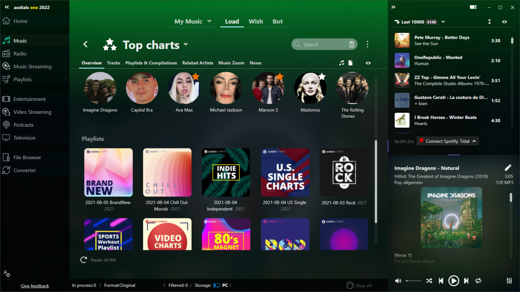Expand the Top charts title chevron

[186, 45]
